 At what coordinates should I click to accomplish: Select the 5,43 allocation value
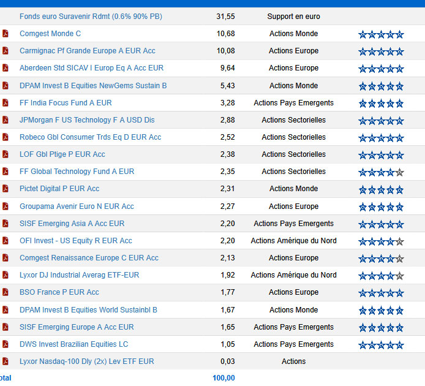pos(227,85)
